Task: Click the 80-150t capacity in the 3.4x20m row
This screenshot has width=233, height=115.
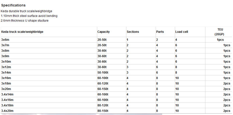Action: click(x=103, y=111)
